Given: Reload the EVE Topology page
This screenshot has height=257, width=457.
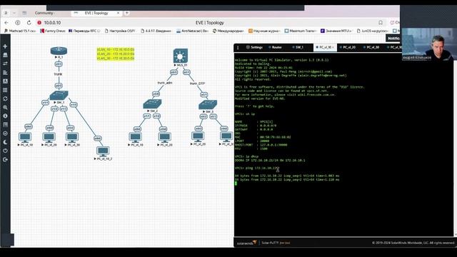Looking at the screenshot, I should 29,22.
